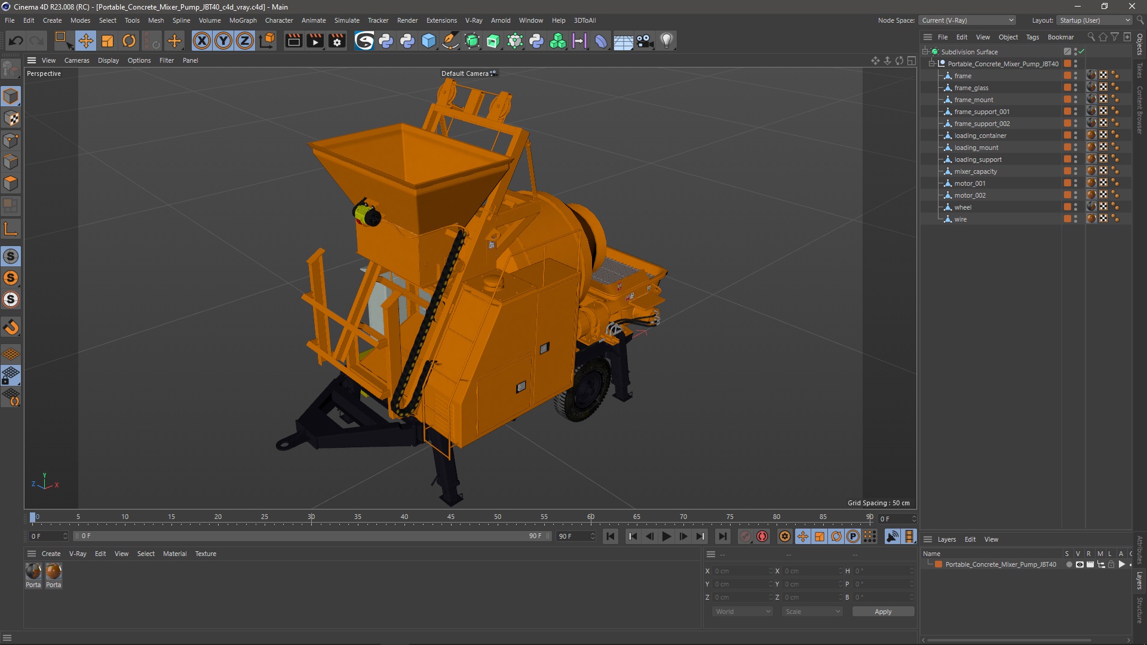Click the Light object bulb icon
Viewport: 1147px width, 645px height.
point(666,41)
